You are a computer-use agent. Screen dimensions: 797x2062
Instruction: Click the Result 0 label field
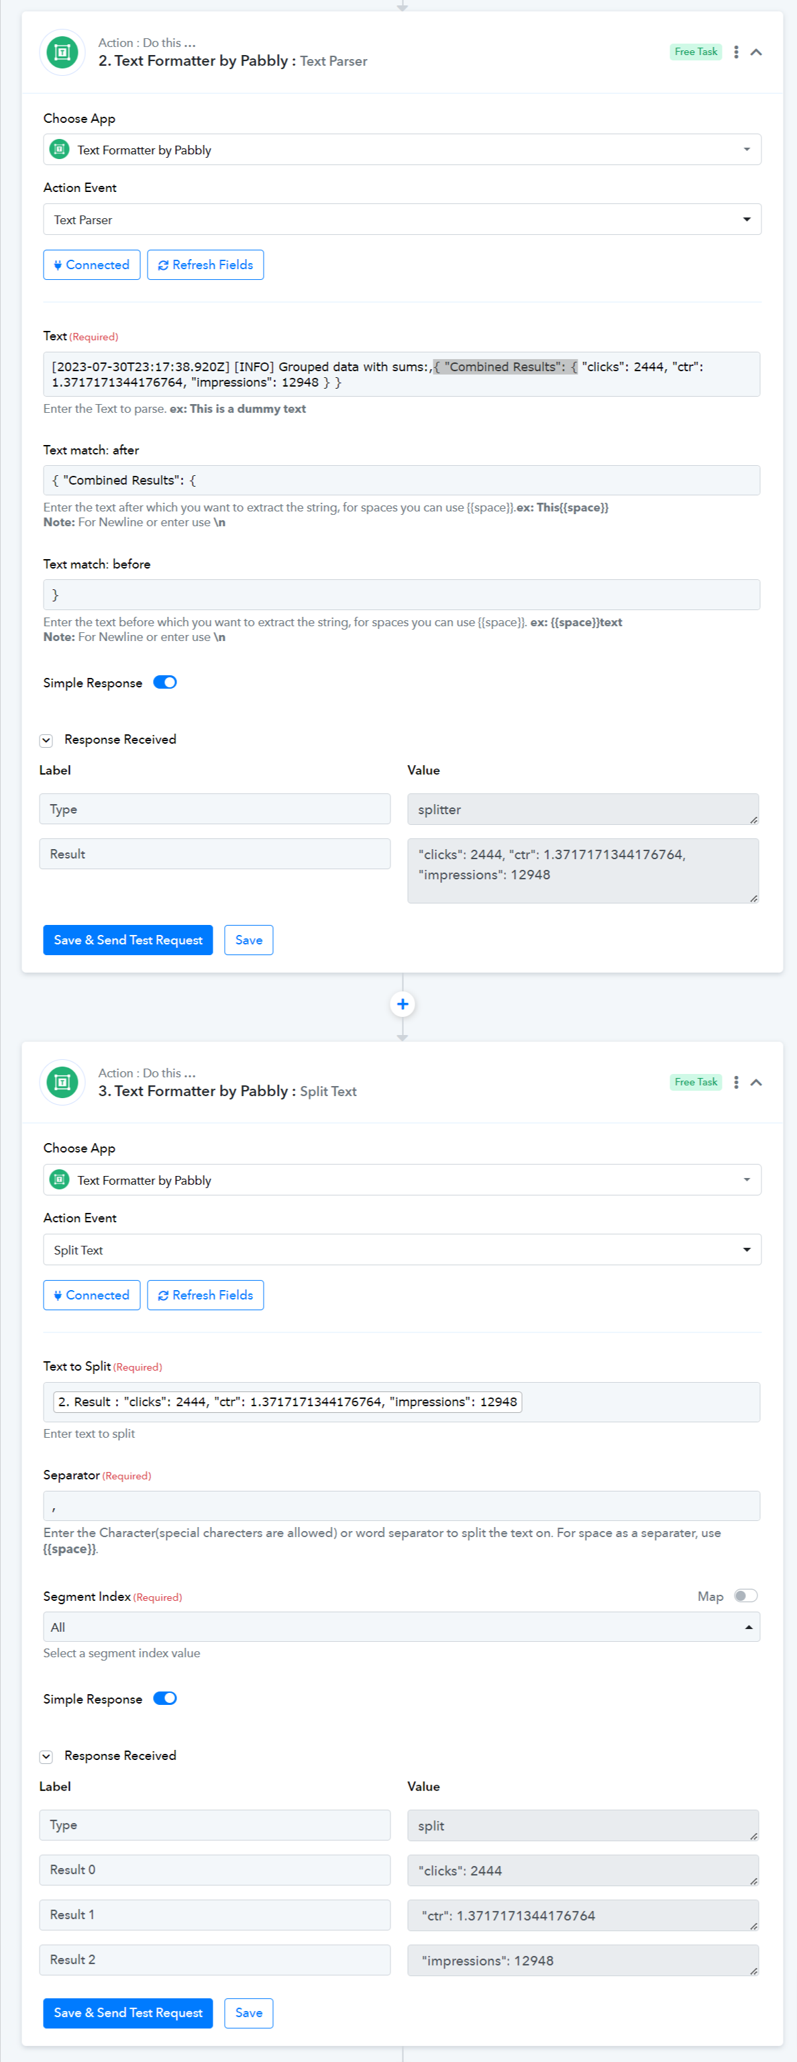click(x=215, y=1870)
